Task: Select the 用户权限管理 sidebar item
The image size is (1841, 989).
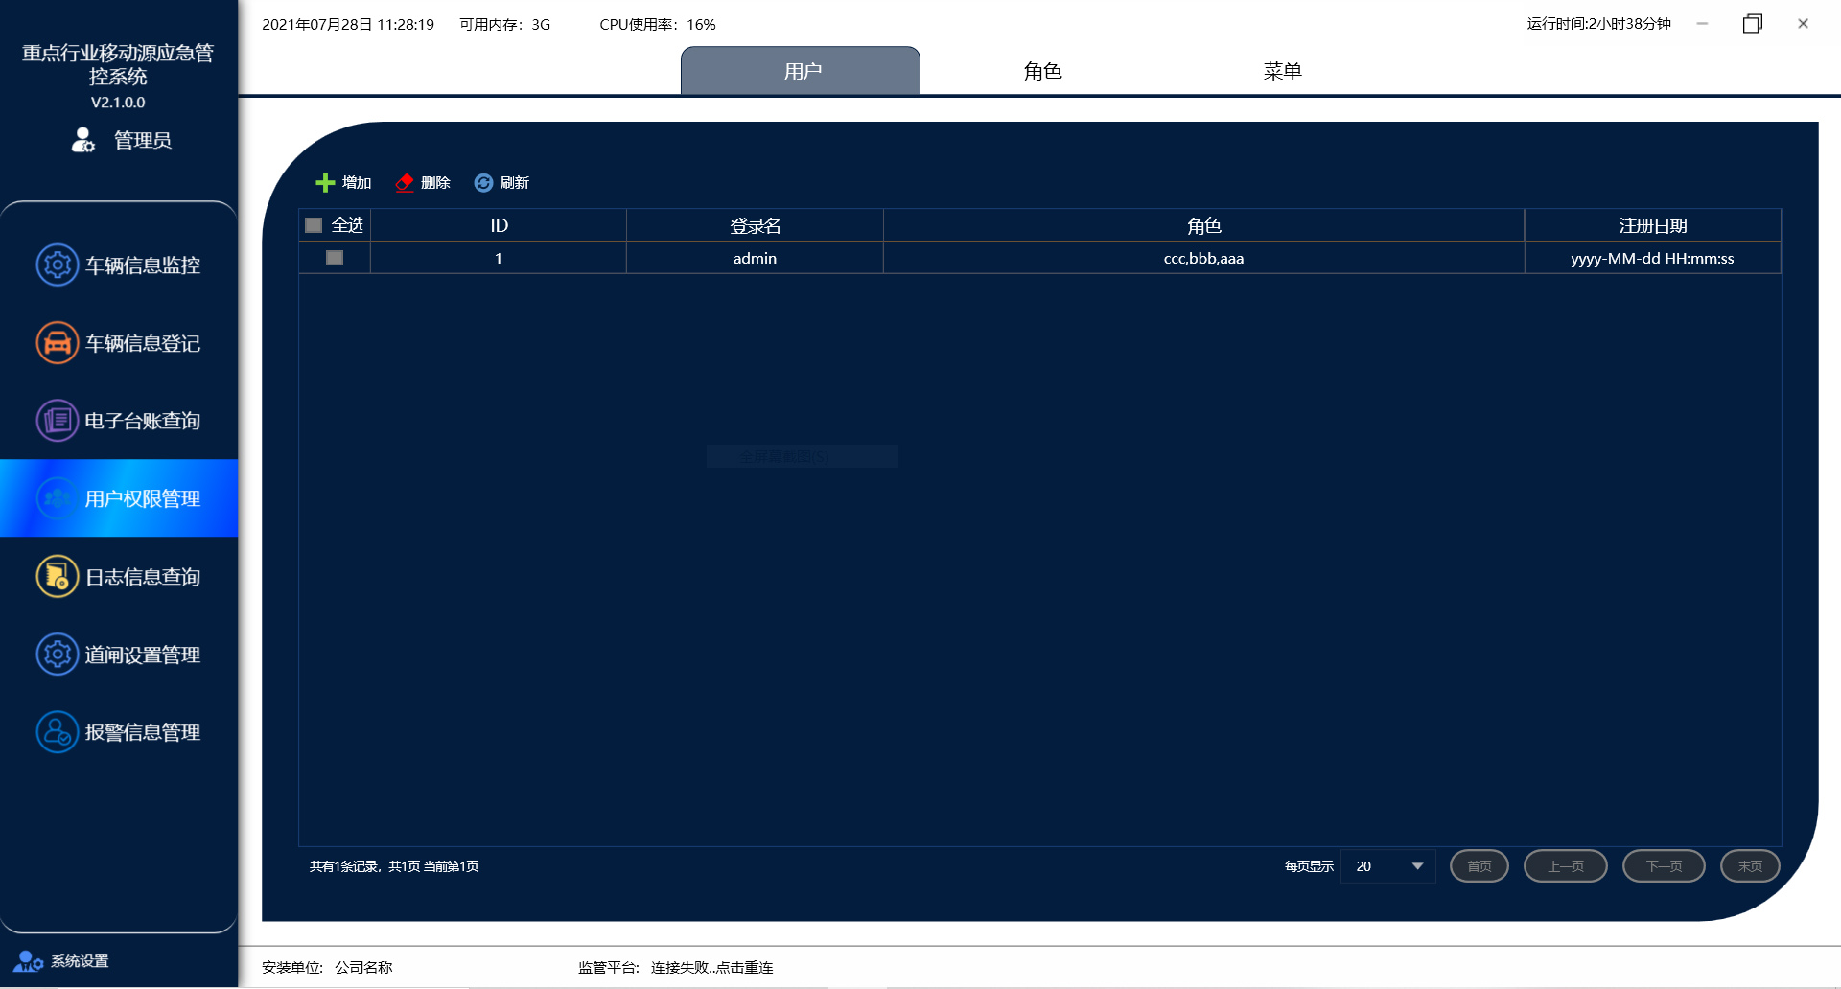Action: (119, 498)
